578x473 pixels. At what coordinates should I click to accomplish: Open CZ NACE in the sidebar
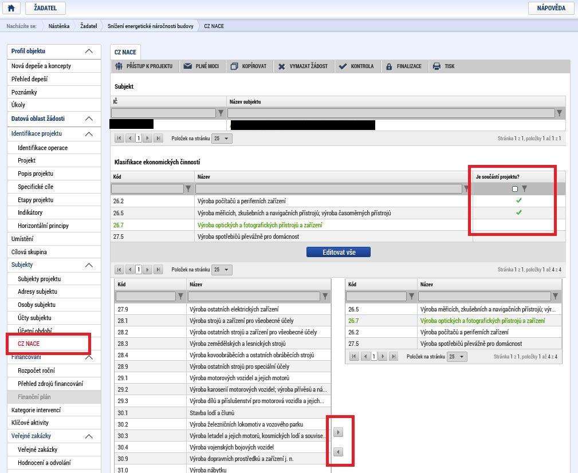(29, 344)
